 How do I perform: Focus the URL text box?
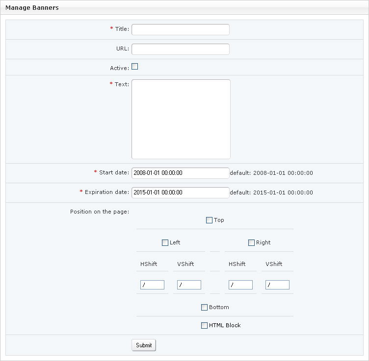180,49
